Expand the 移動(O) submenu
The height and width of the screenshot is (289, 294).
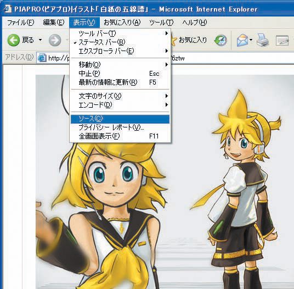coord(120,65)
